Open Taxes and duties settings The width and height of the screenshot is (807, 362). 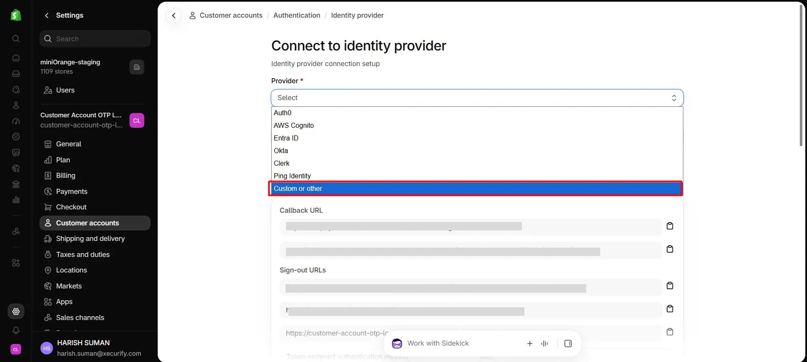click(95, 255)
